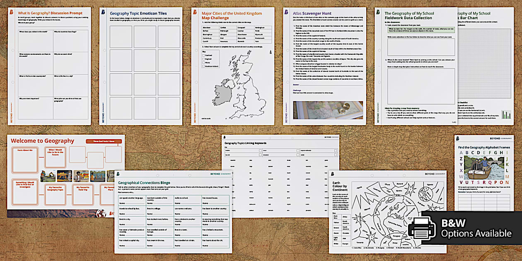
Task: Tick the England checkbox in the key
Action: (203, 59)
